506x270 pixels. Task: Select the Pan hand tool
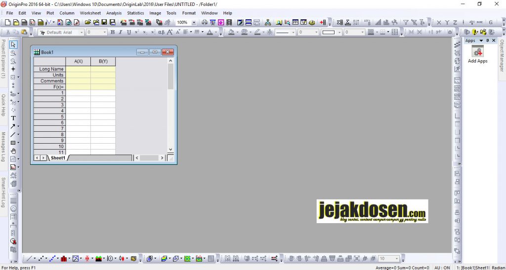pyautogui.click(x=13, y=151)
